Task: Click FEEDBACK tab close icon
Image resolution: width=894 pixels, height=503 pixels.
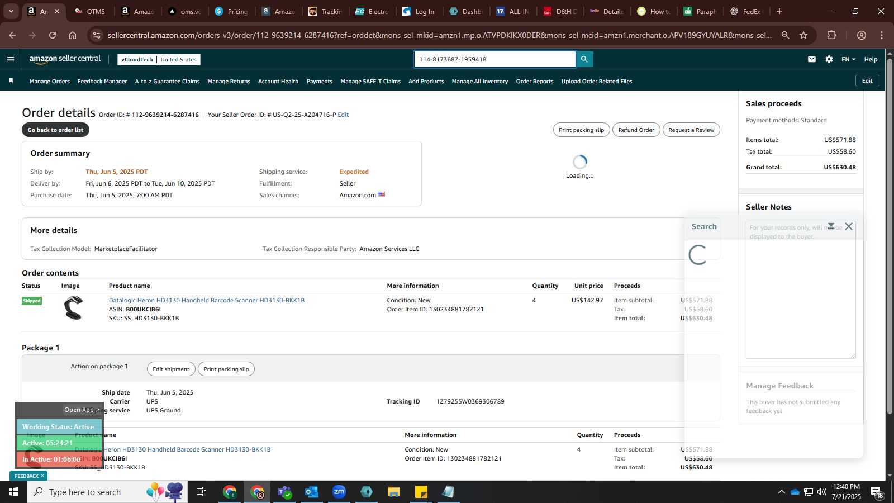Action: (42, 476)
